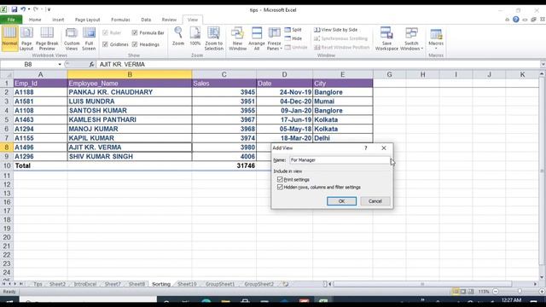The width and height of the screenshot is (546, 307).
Task: Click the Name field in Add View
Action: coord(340,160)
